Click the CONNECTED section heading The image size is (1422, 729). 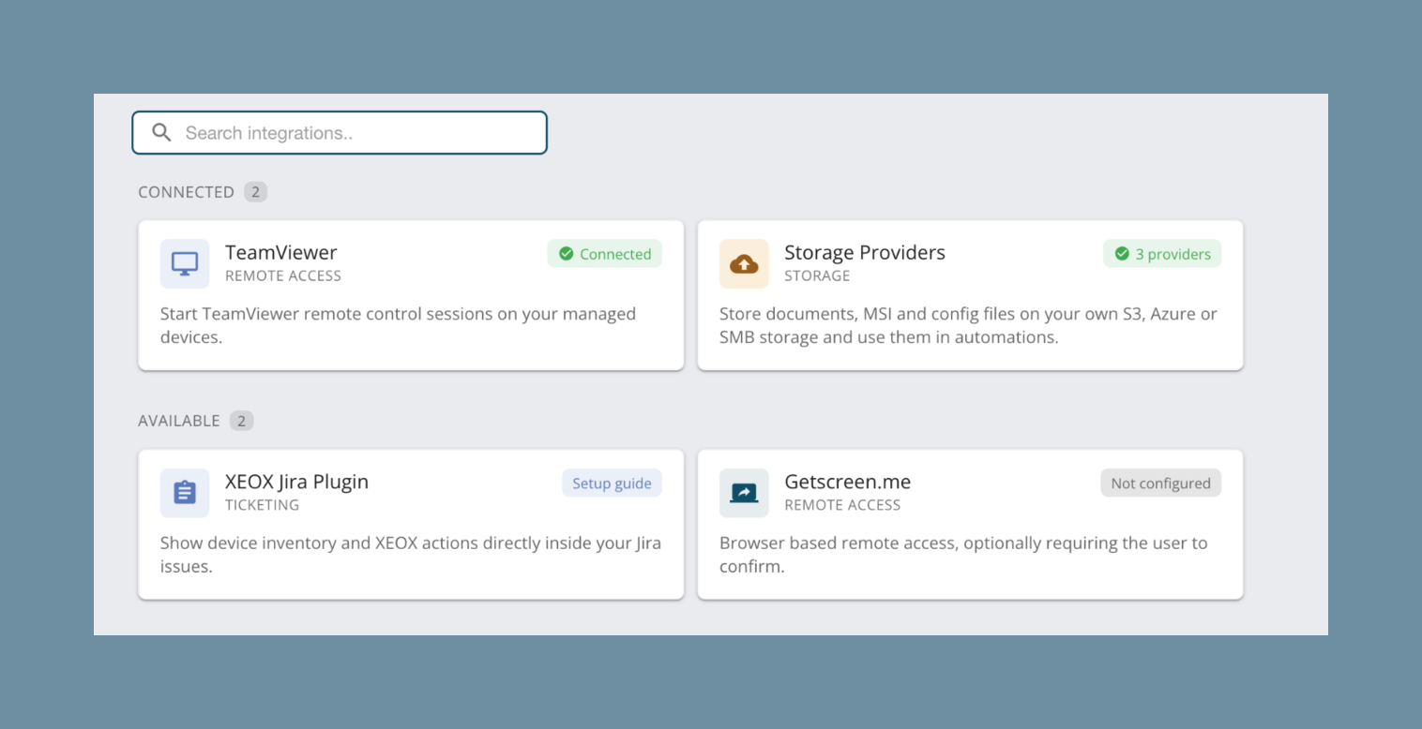[x=186, y=192]
